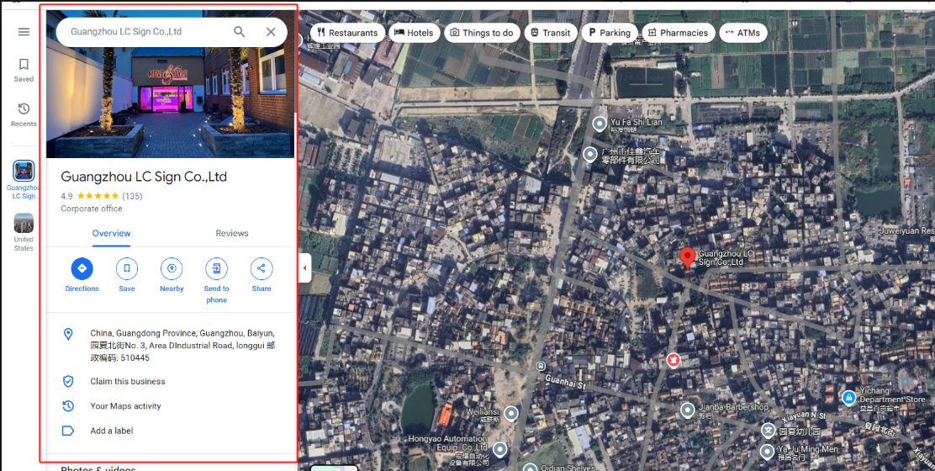Click the Guanhai St bus stop icon

tap(541, 366)
